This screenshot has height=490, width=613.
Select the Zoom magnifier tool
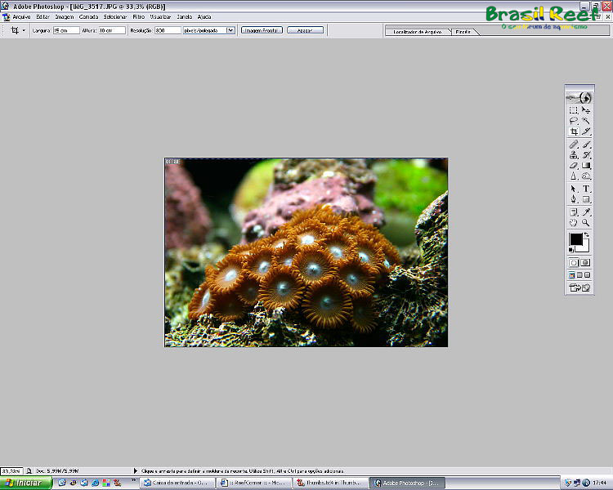tap(586, 222)
